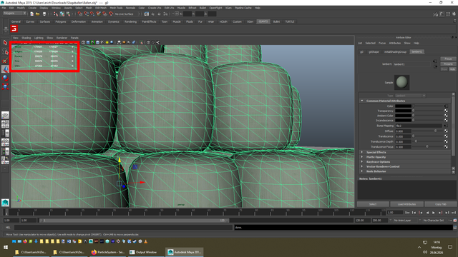This screenshot has width=458, height=257.
Task: Toggle Snap to Grids magnet icon
Action: point(80,14)
